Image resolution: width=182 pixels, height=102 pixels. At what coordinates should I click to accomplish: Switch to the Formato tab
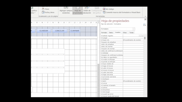click(104, 33)
